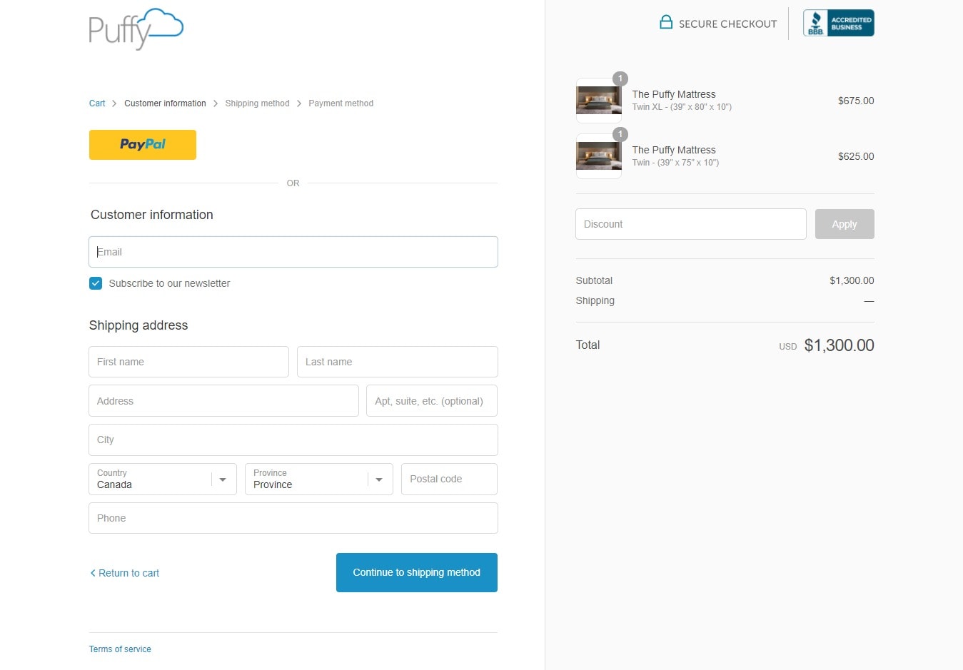Click quantity badge on Twin XL mattress
Image resolution: width=963 pixels, height=670 pixels.
tap(620, 78)
